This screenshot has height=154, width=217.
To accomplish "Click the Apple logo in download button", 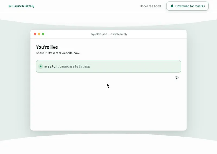I will tap(172, 6).
